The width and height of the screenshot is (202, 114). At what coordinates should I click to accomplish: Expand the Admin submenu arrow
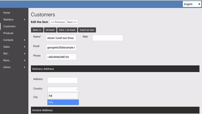(25, 67)
